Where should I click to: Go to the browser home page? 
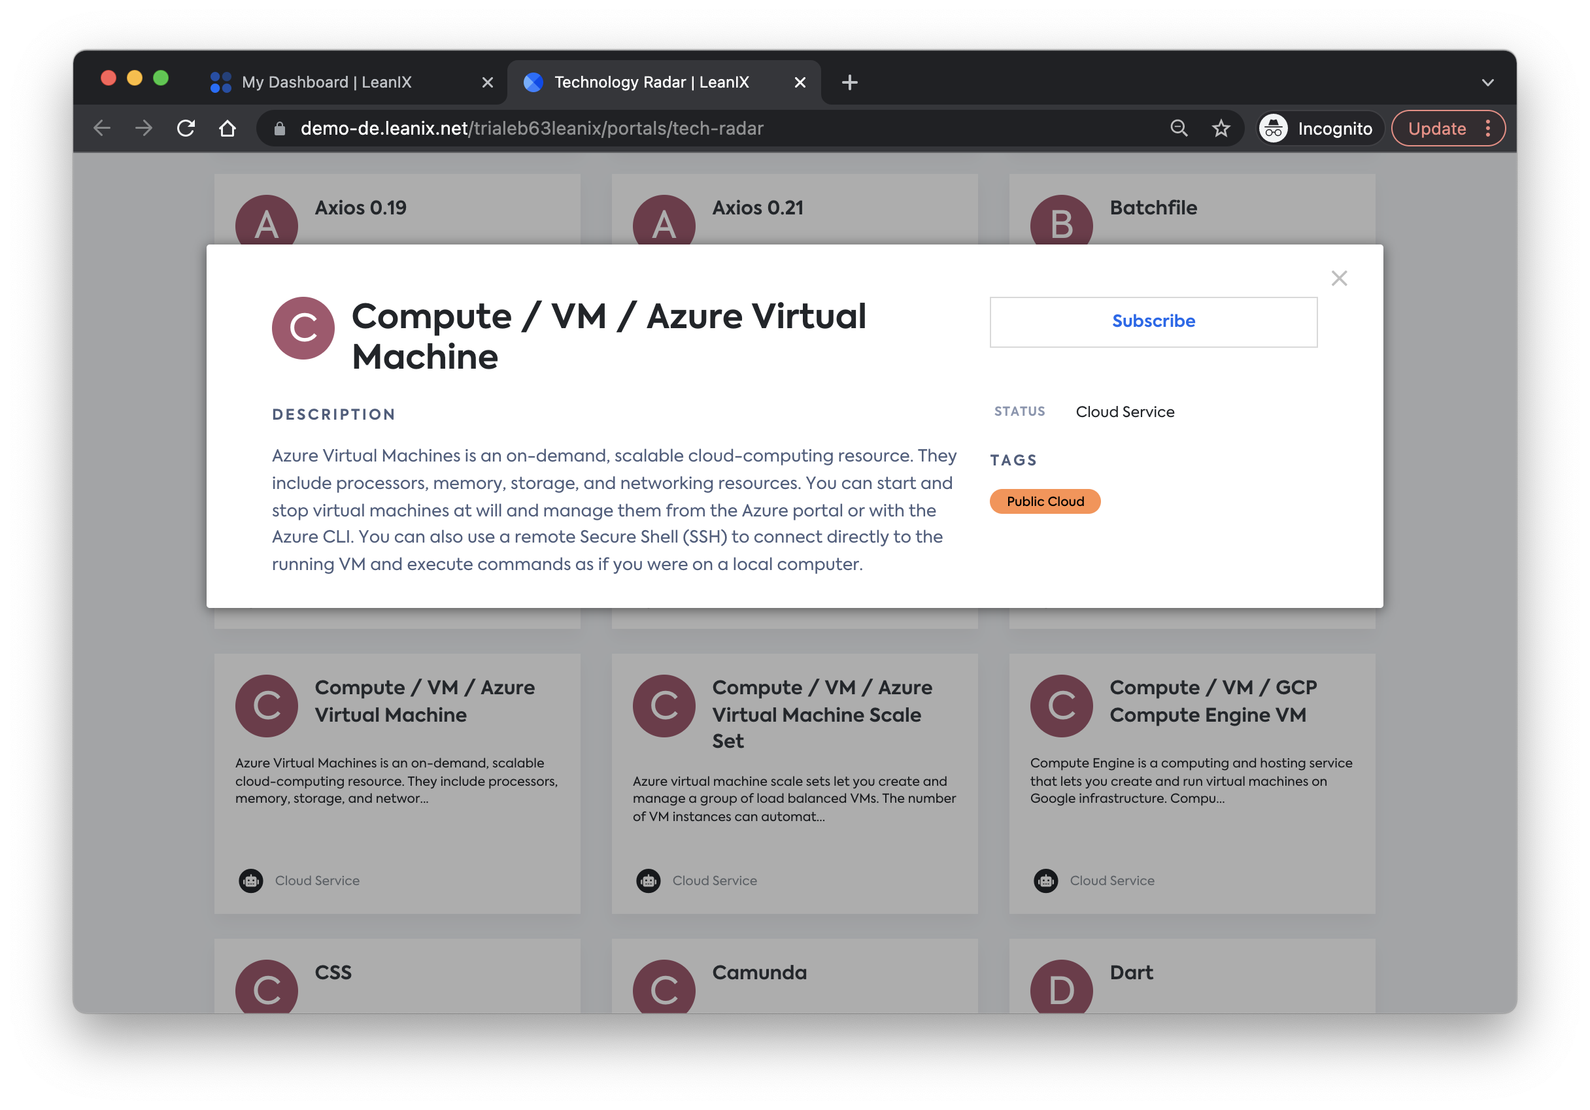[227, 129]
